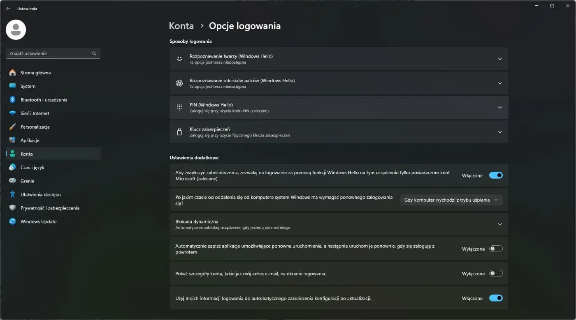Toggle showing account details on sign-in screen

click(496, 274)
